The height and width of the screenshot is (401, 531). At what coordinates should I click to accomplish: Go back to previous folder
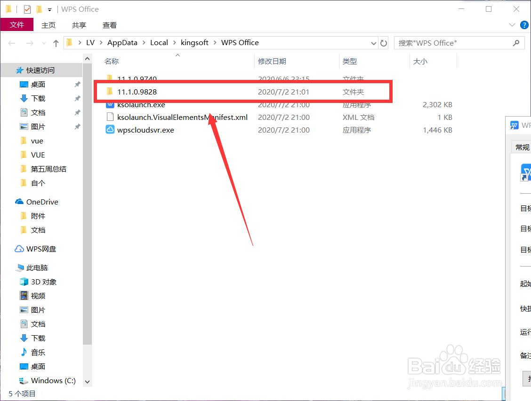(12, 43)
